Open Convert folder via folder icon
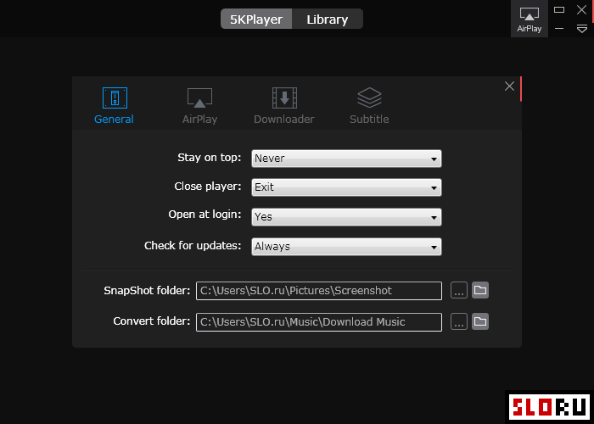594x424 pixels. [480, 321]
